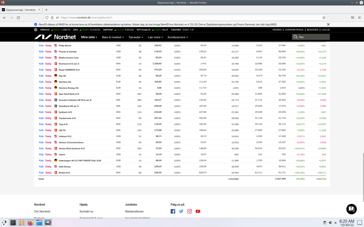The height and width of the screenshot is (227, 364).
Task: Expand the Tjenester dropdown menu
Action: (136, 37)
